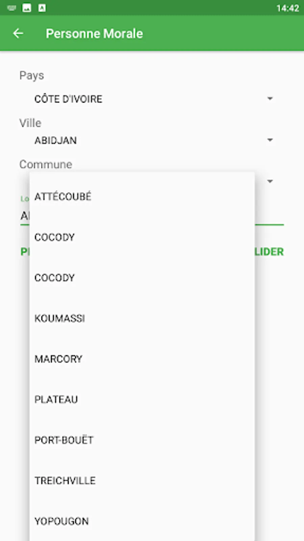
Task: Tap the ABIDJAN city value
Action: coord(56,140)
